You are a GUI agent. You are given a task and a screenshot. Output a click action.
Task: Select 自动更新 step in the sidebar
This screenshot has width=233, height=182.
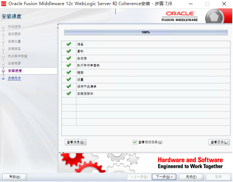coord(14,34)
